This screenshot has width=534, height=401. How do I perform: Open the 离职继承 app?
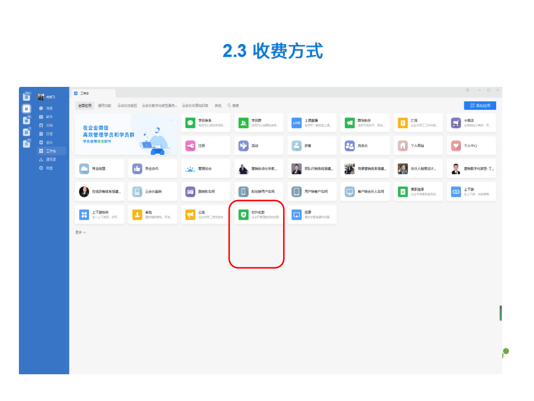[418, 192]
